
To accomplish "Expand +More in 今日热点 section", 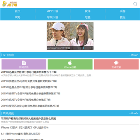I will [133, 55].
